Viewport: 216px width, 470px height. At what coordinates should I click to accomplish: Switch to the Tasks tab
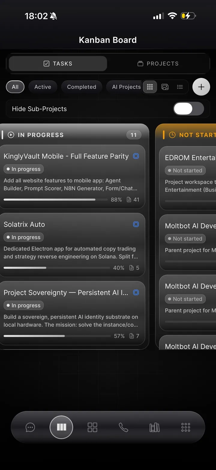click(58, 63)
